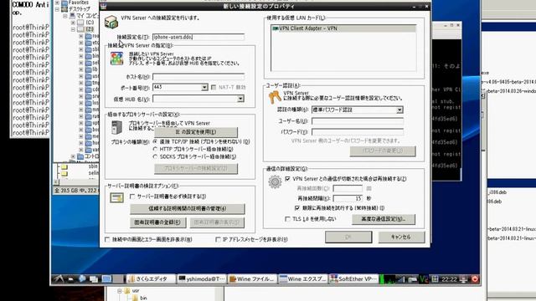Select HTTP proxy server connection radio button

click(x=155, y=149)
